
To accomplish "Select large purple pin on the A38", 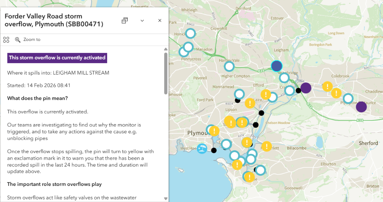I will 305,88.
